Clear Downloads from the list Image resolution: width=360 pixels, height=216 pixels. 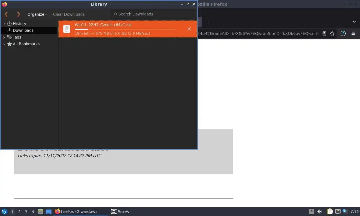69,14
